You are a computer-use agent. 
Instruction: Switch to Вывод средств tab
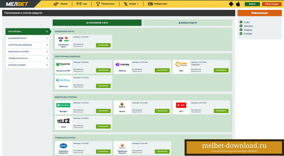point(188,23)
